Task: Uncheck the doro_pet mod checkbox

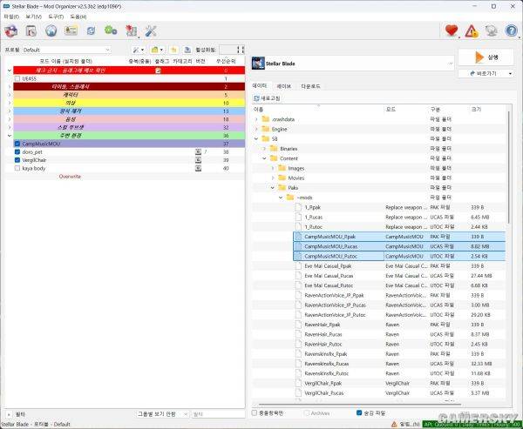Action: pyautogui.click(x=17, y=152)
